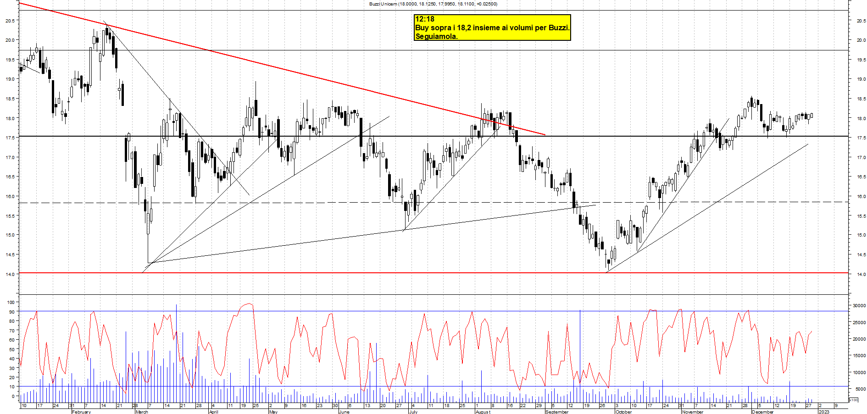Click the 'December' month label
The image size is (867, 414).
[x=763, y=412]
